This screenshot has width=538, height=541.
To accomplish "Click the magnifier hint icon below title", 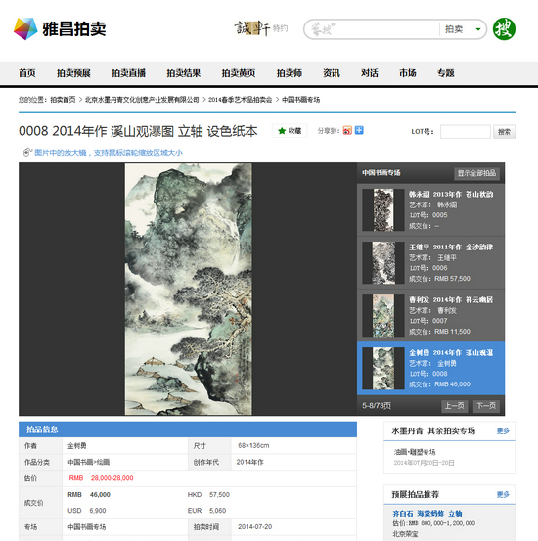I will coord(27,153).
